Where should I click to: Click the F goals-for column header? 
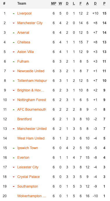(81, 3)
